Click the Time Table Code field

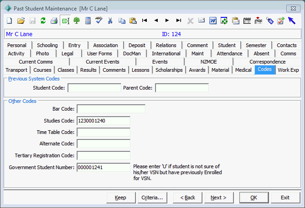pos(103,132)
